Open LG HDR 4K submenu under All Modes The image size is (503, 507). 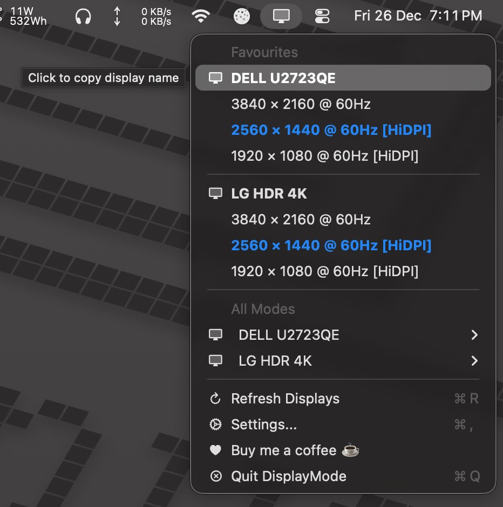click(343, 361)
